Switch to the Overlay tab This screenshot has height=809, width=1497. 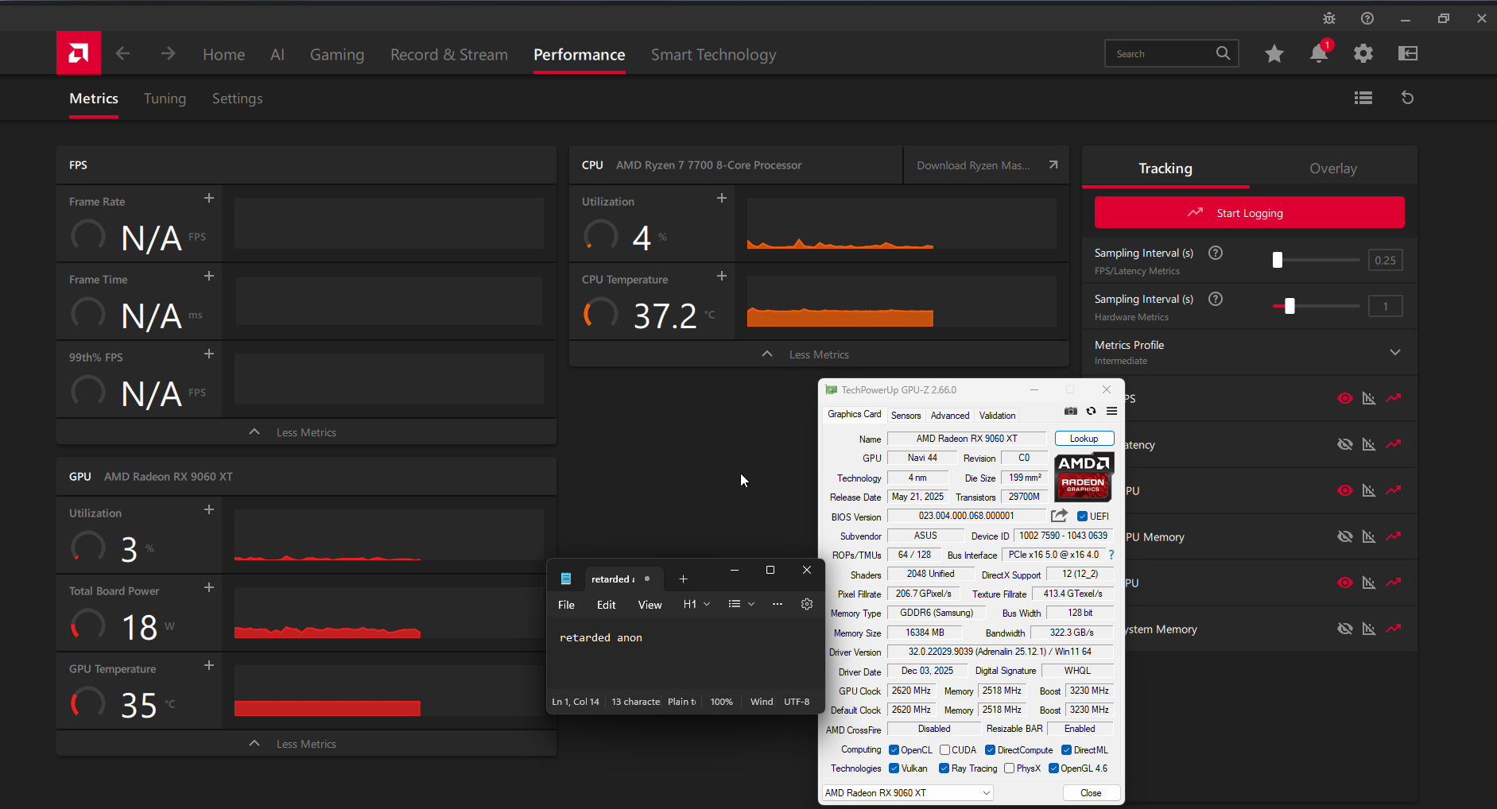tap(1333, 168)
